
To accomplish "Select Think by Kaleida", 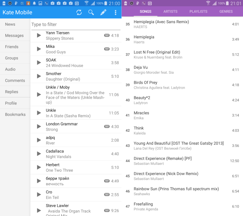I will (182, 131).
